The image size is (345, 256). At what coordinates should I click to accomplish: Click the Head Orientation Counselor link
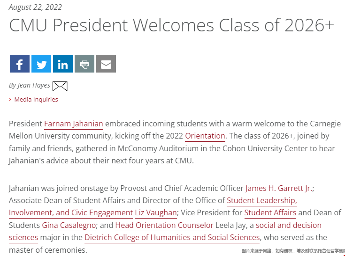click(164, 225)
